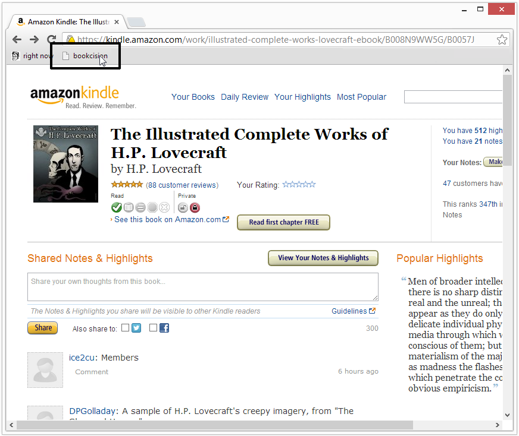The height and width of the screenshot is (436, 519).
Task: Focus the Kindle search box
Action: (453, 97)
